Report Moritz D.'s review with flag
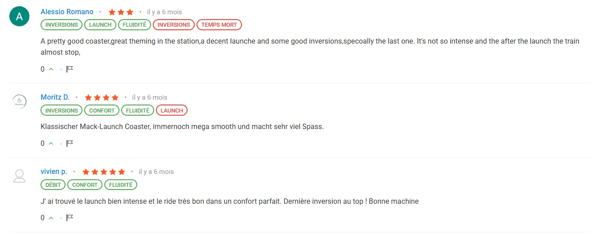 (70, 143)
